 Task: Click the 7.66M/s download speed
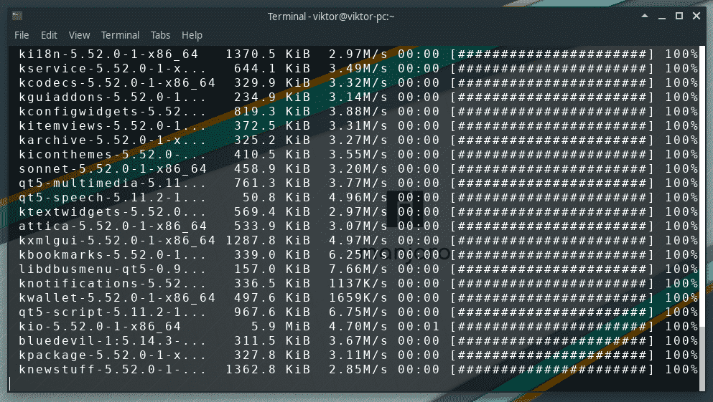coord(358,269)
